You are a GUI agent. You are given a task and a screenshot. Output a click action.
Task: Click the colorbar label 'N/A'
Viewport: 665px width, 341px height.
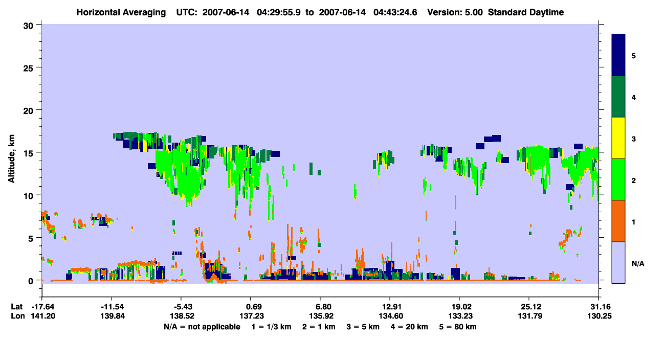coord(637,263)
